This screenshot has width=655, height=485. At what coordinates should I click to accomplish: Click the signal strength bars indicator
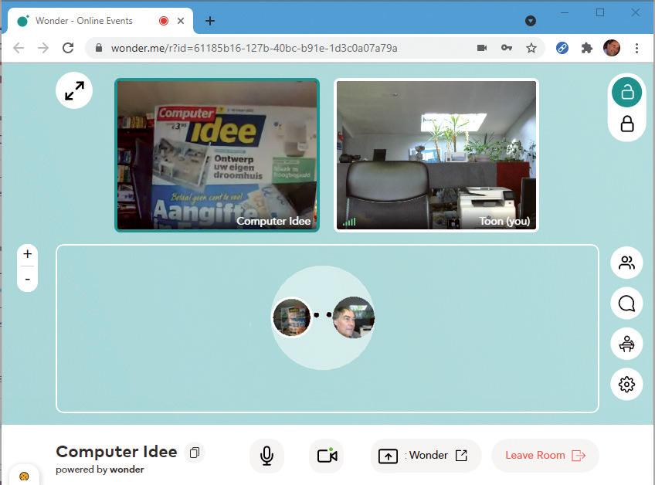point(349,222)
